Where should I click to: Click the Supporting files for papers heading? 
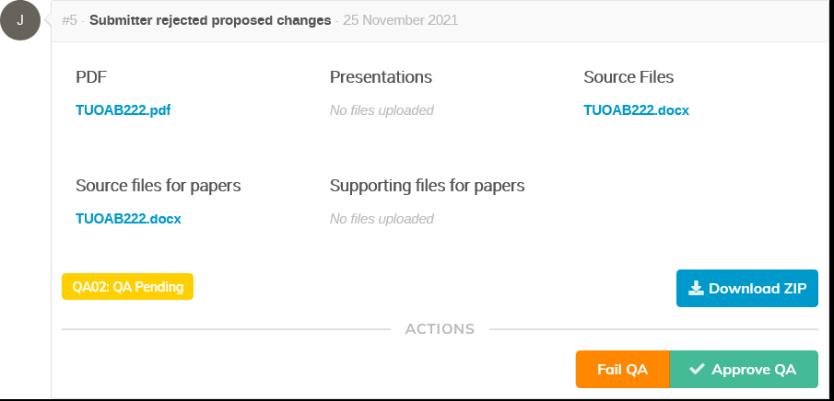click(x=427, y=186)
